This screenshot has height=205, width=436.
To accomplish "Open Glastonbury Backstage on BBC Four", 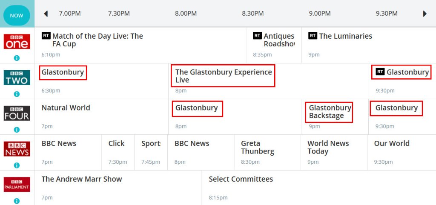I will tap(330, 111).
